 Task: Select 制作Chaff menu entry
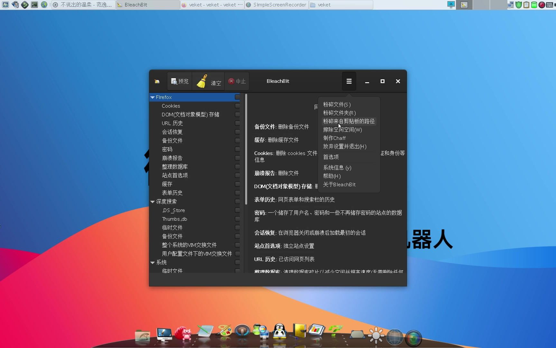[349, 138]
